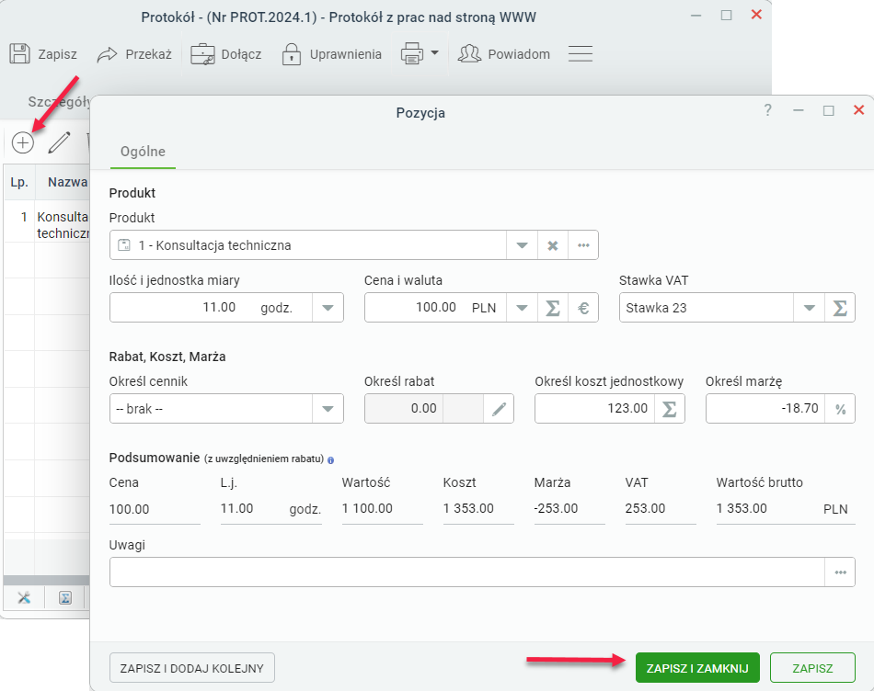Open unit of measure dropdown godz.
874x691 pixels.
coord(328,307)
